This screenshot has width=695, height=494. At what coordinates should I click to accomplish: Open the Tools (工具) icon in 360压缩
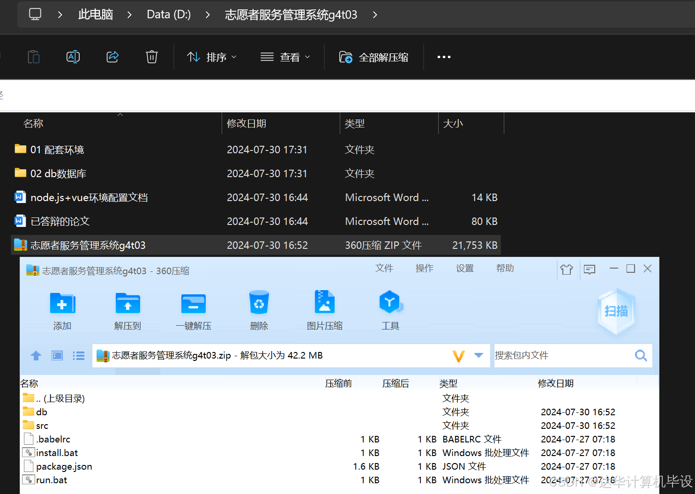click(x=390, y=302)
